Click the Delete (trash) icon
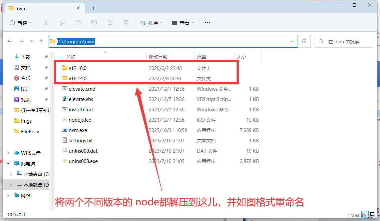 pos(126,22)
